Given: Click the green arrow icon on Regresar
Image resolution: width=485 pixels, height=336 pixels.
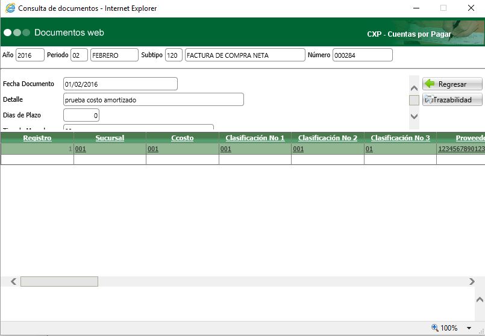Looking at the screenshot, I should click(430, 84).
